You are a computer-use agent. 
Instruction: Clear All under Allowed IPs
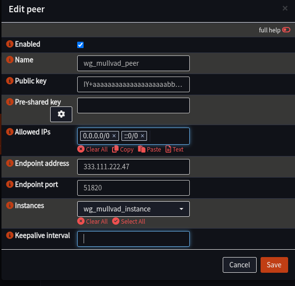click(92, 150)
